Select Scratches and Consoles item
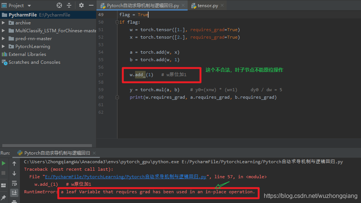The image size is (361, 203). [48, 62]
